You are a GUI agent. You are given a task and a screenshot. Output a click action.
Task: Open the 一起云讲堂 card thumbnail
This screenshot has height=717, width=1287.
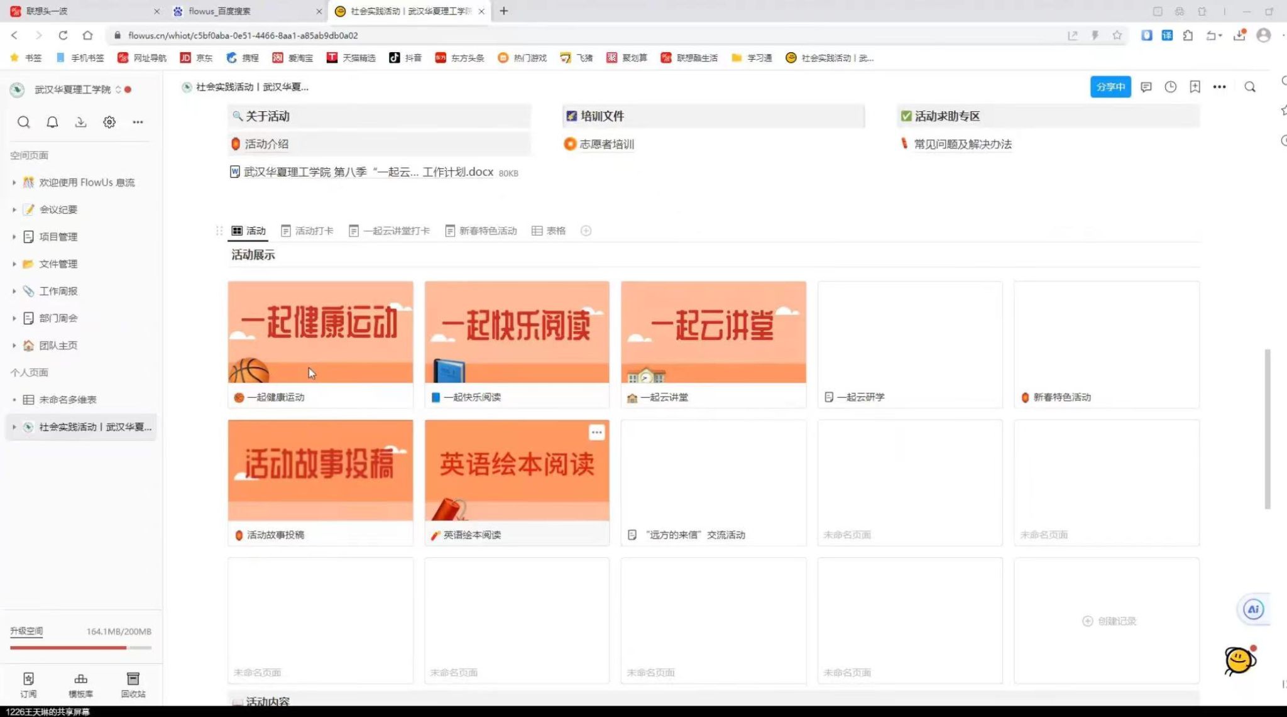click(713, 332)
